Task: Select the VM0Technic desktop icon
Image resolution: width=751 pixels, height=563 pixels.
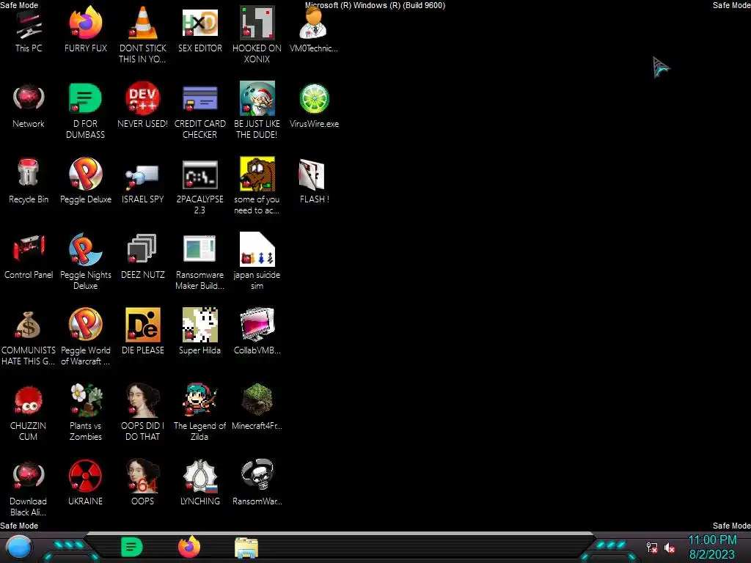Action: point(313,23)
